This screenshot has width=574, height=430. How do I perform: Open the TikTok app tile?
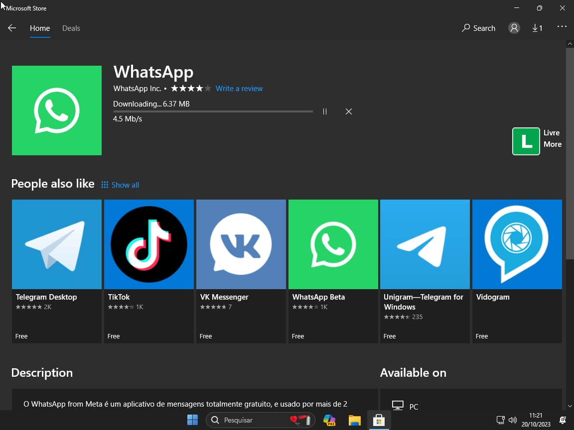coord(149,244)
